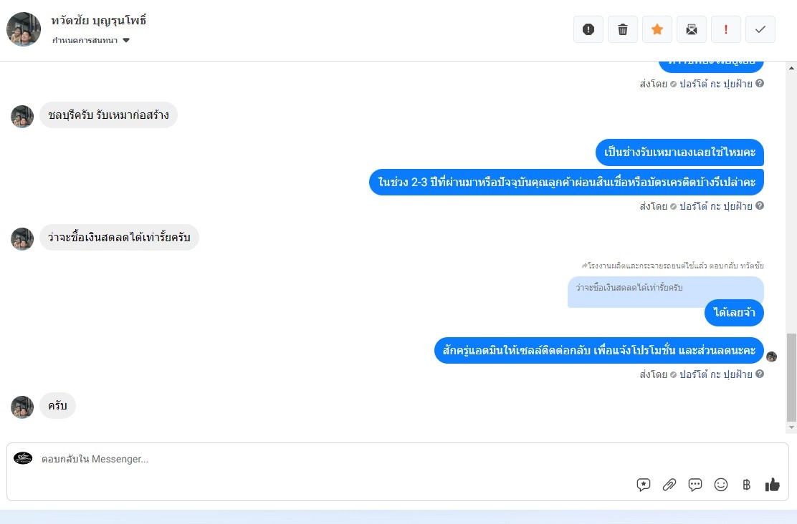Attach a file with the paperclip icon

pyautogui.click(x=669, y=485)
